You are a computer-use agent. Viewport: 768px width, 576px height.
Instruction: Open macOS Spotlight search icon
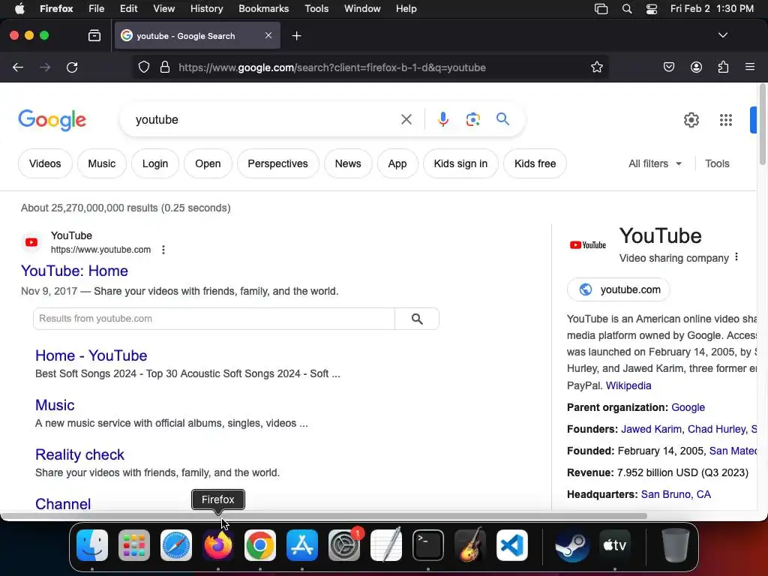(x=626, y=9)
